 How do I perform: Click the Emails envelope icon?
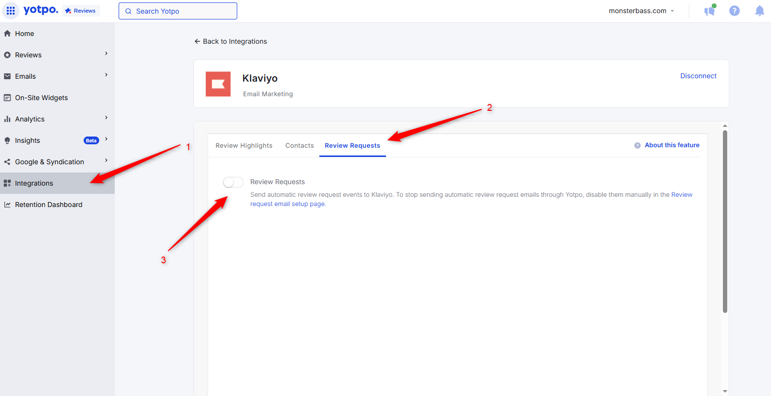[x=7, y=76]
